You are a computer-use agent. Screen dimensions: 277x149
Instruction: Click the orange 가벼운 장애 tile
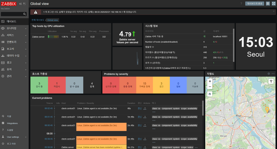pyautogui.click(x=145, y=85)
